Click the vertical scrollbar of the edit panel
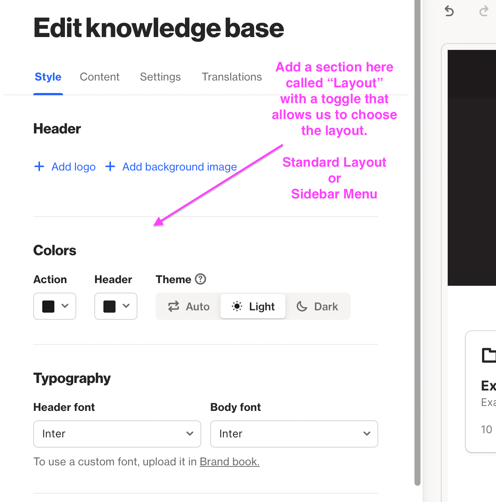Viewport: 496px width, 502px height. pyautogui.click(x=417, y=242)
